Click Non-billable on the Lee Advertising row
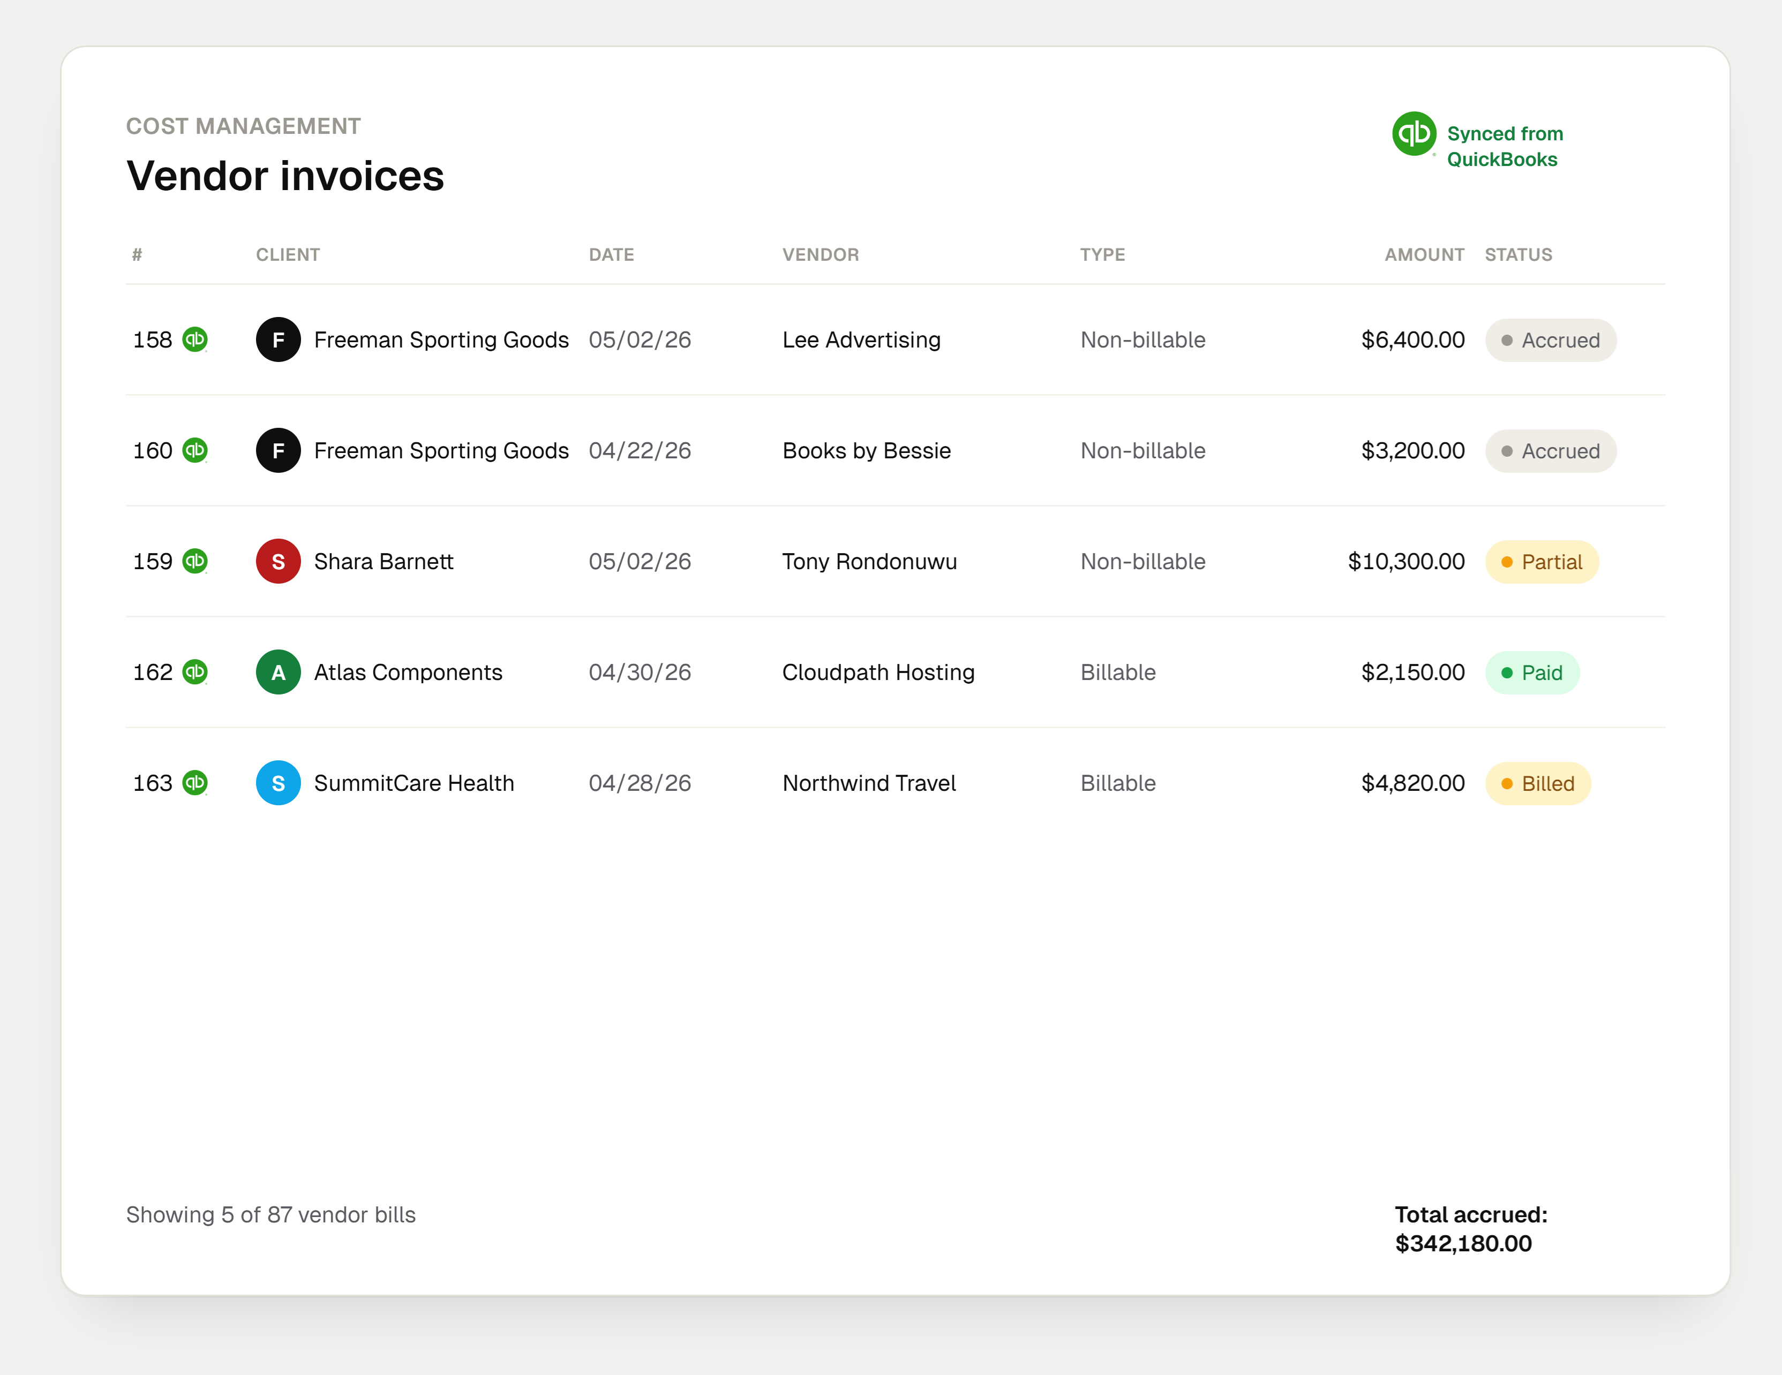The width and height of the screenshot is (1782, 1375). coord(1143,339)
